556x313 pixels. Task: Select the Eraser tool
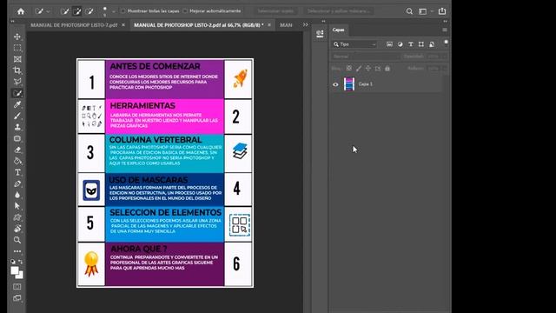pyautogui.click(x=17, y=150)
